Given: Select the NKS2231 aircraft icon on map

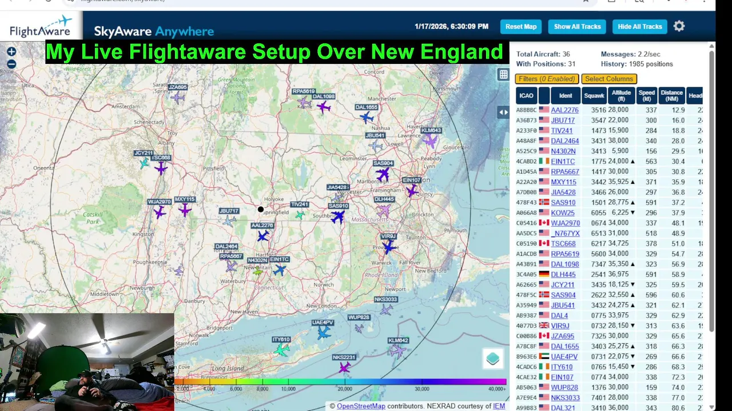Looking at the screenshot, I should tap(344, 368).
